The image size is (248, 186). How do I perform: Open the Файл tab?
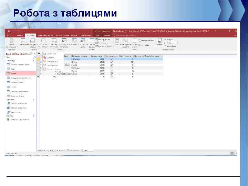point(9,35)
